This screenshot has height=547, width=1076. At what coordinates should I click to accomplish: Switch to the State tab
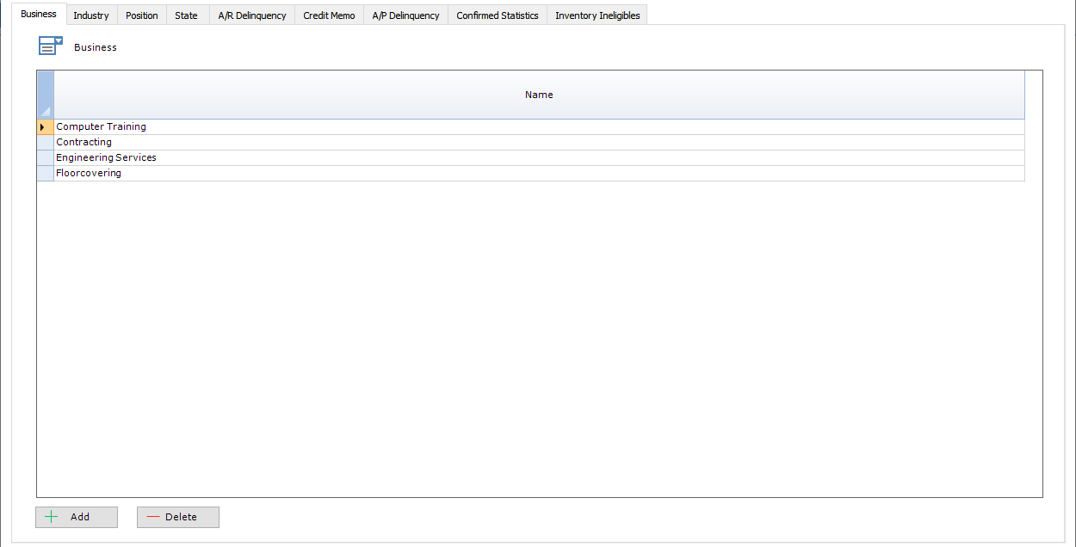click(186, 15)
